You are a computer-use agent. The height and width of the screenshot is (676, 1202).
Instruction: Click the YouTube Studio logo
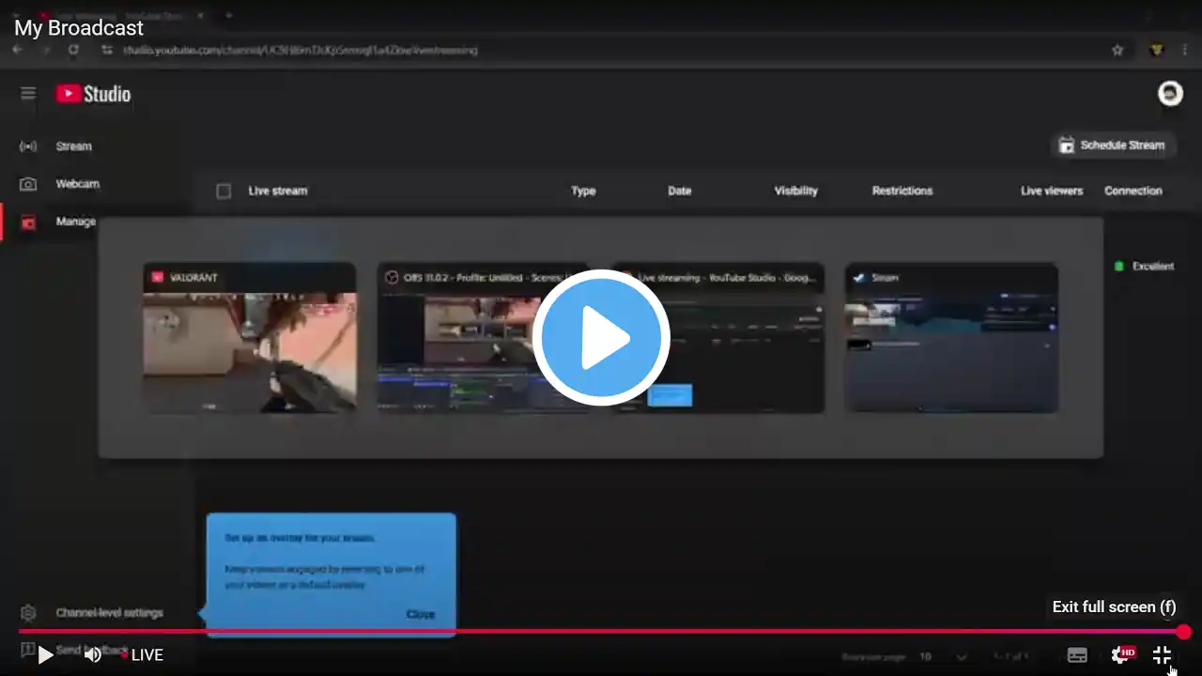pyautogui.click(x=93, y=93)
